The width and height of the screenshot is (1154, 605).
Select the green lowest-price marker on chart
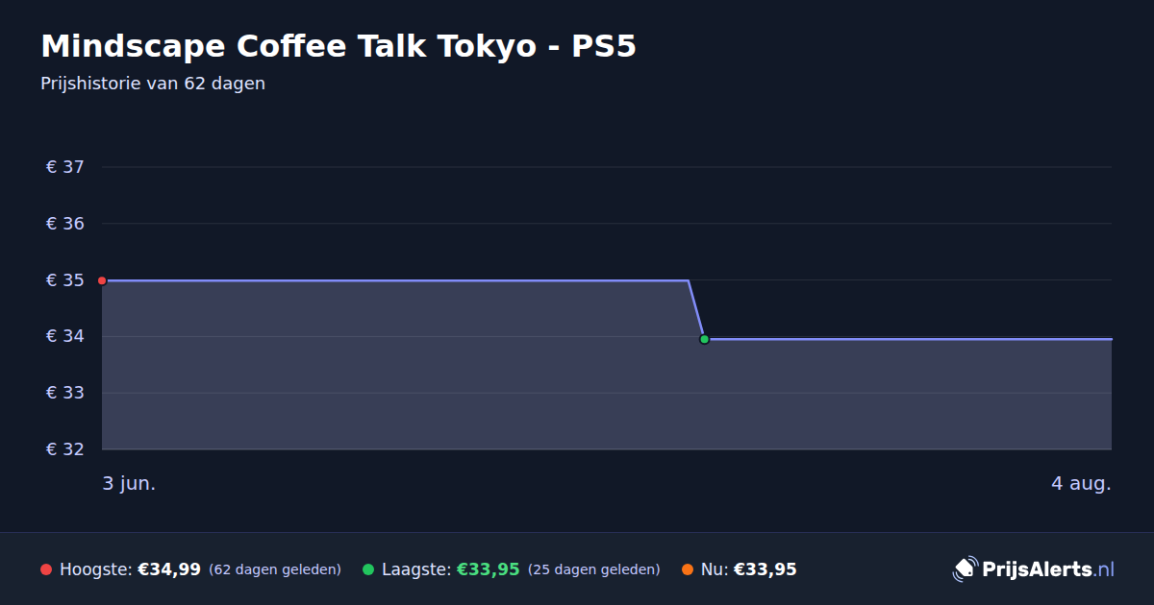coord(704,339)
